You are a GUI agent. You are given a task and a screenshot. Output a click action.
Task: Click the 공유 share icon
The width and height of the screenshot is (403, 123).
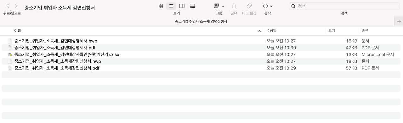[x=234, y=6]
